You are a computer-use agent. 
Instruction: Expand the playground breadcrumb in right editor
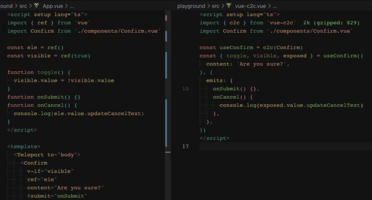[191, 6]
